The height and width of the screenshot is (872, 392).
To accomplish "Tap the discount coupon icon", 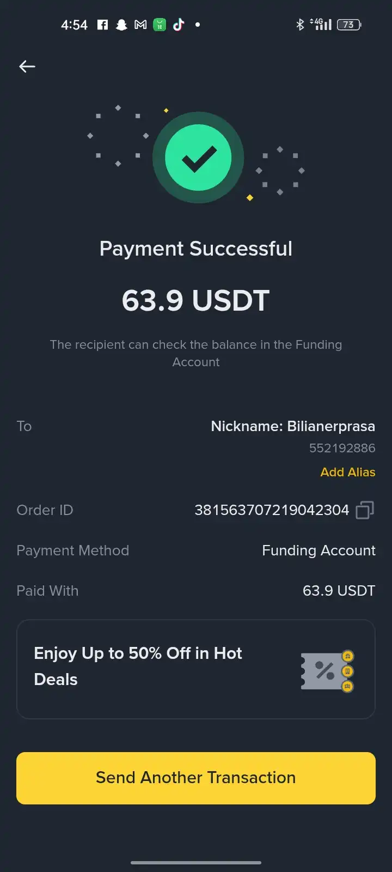I will tap(327, 671).
